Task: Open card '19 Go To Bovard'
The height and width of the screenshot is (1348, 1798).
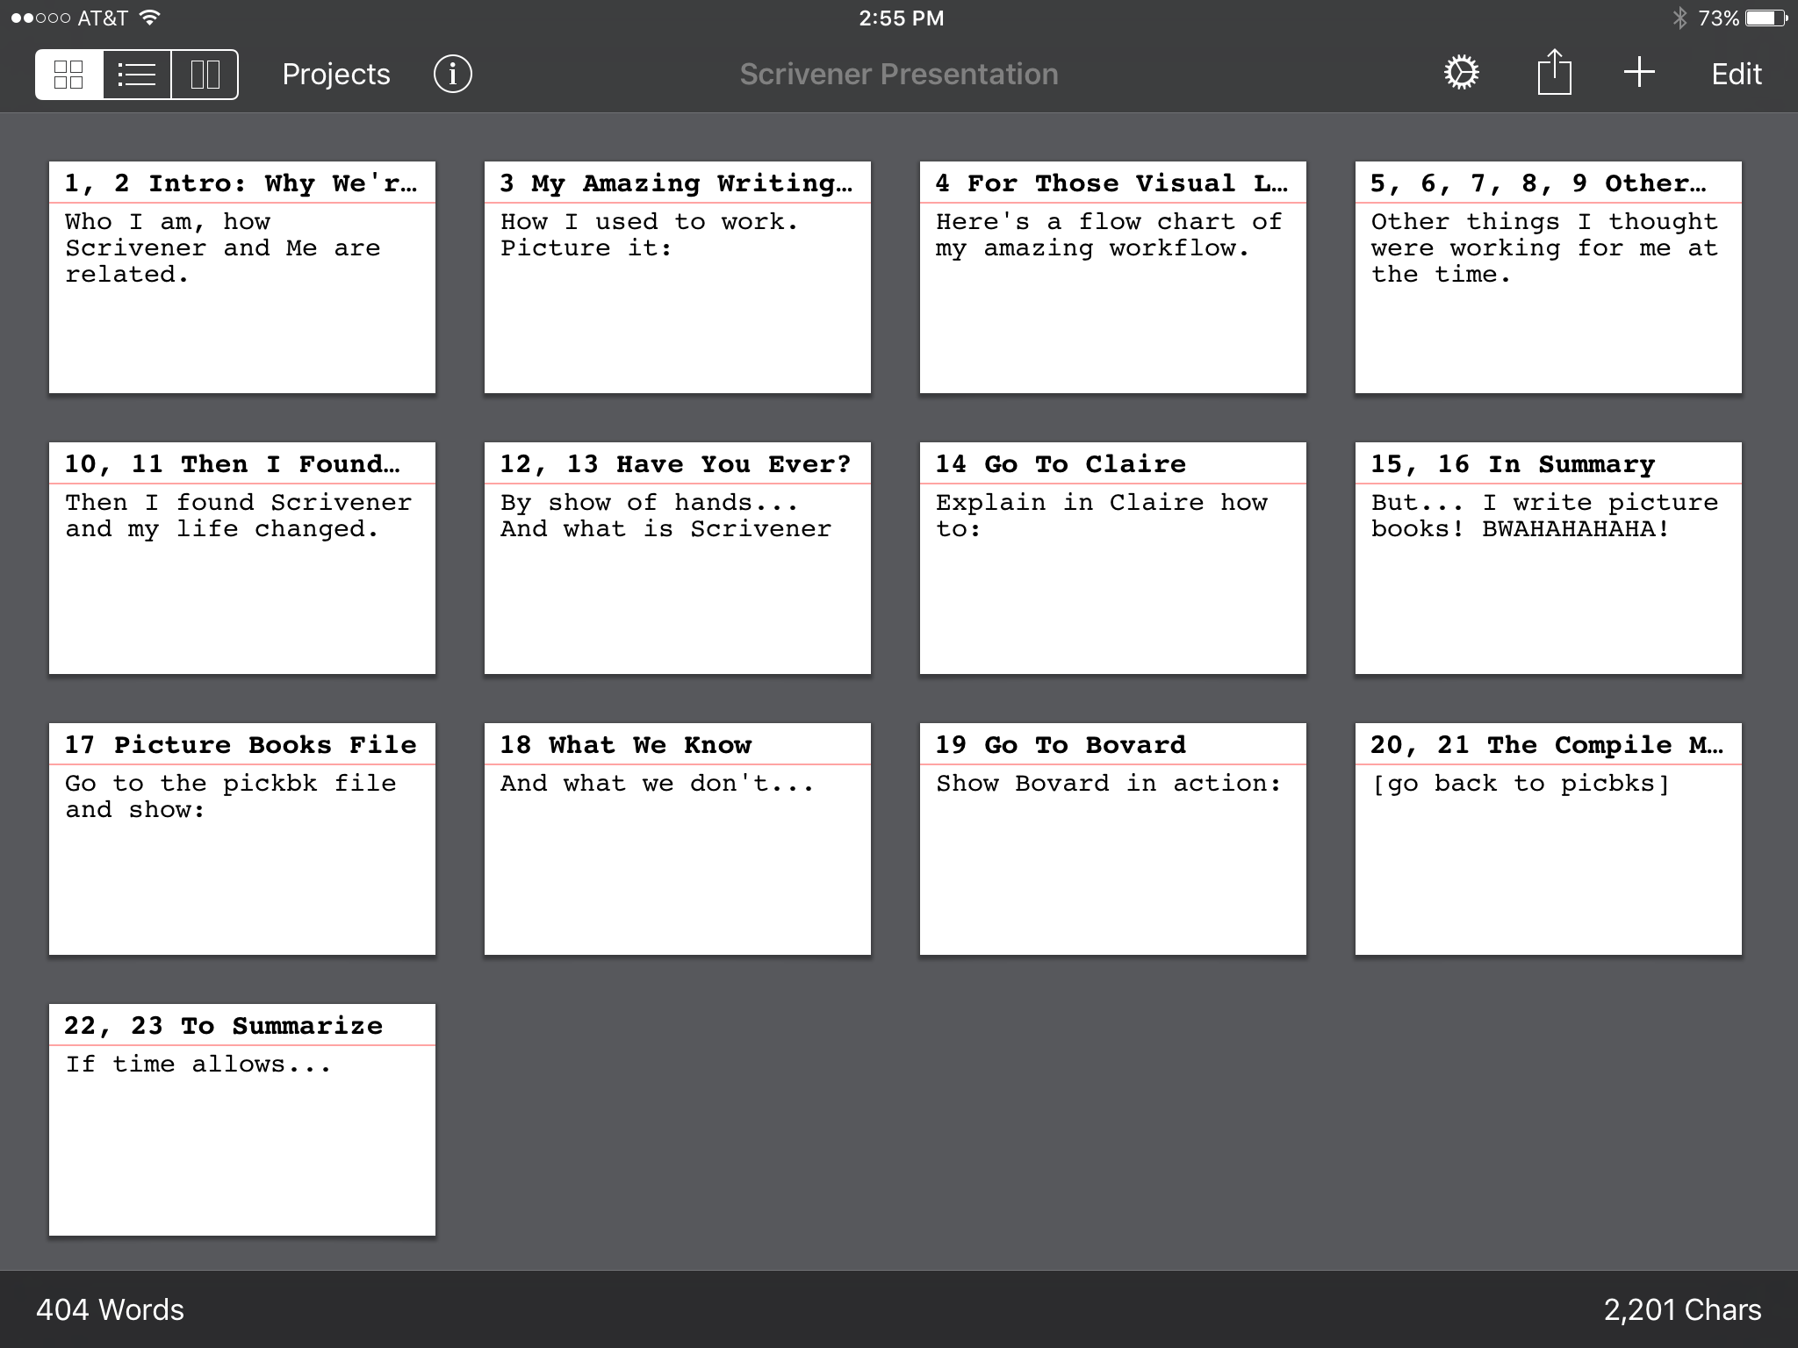Action: coord(1113,839)
